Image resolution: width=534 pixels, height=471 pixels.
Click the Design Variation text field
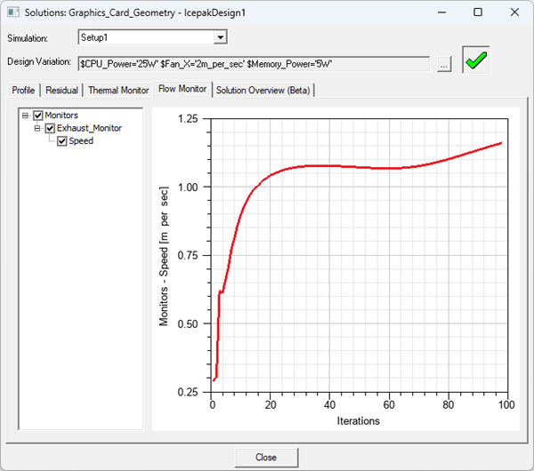coord(254,64)
